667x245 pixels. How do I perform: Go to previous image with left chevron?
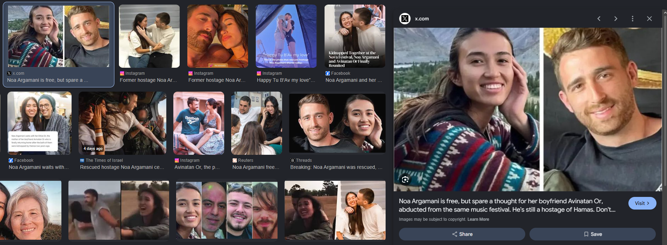pyautogui.click(x=599, y=19)
